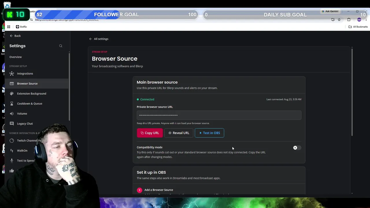Open the WalkOn settings page
Viewport: 370px width, 208px height.
click(x=22, y=151)
